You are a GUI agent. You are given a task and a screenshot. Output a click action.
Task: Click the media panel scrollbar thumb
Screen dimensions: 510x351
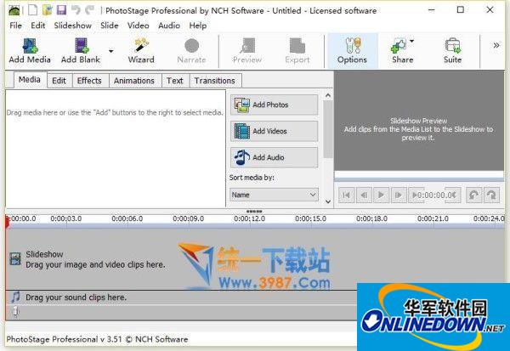point(328,129)
